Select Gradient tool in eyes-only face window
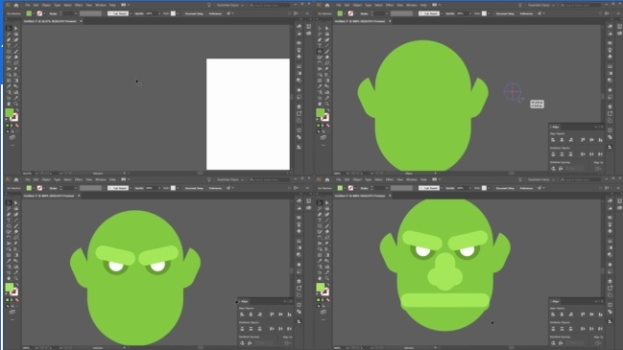The image size is (623, 350). click(x=16, y=255)
